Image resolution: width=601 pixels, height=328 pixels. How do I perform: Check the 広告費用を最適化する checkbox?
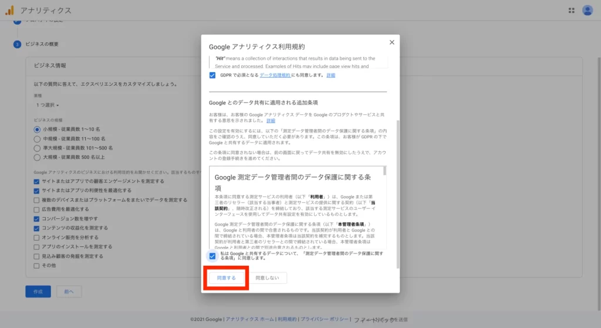point(37,209)
